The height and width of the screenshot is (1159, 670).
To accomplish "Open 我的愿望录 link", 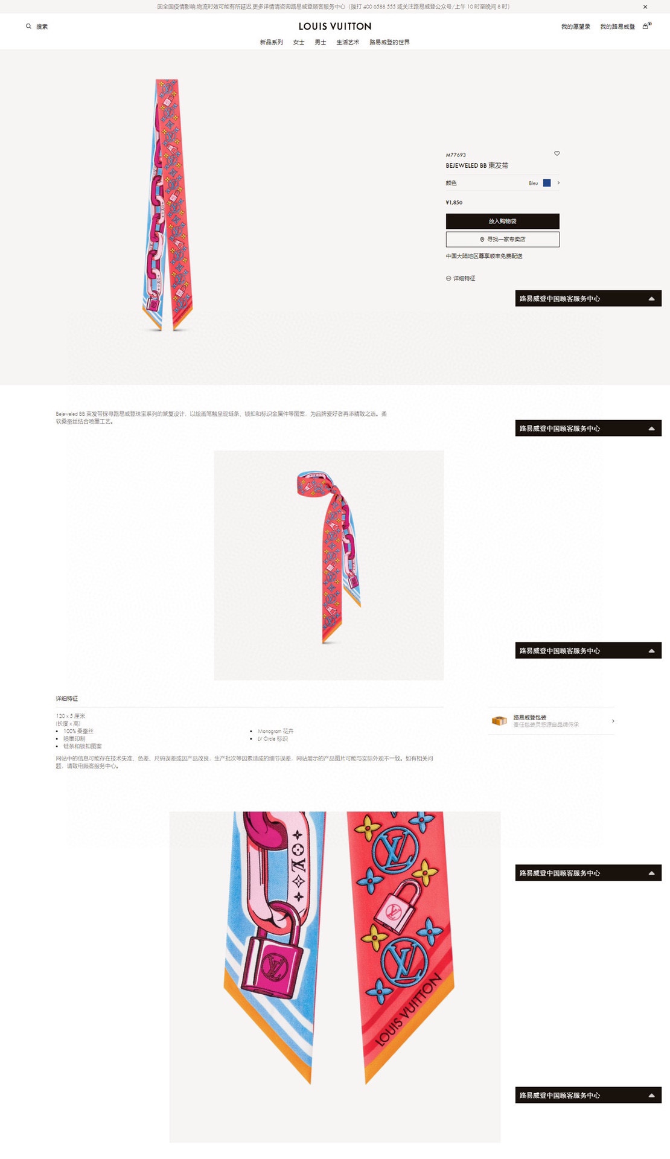I will click(x=576, y=27).
